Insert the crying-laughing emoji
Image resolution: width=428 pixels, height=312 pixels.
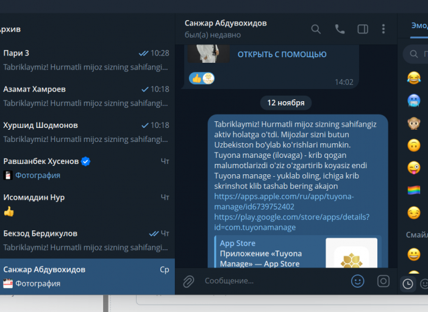pyautogui.click(x=414, y=78)
